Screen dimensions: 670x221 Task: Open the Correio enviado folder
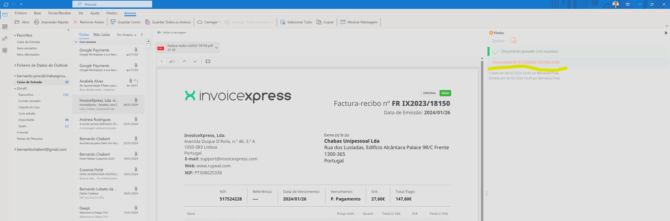tap(29, 101)
